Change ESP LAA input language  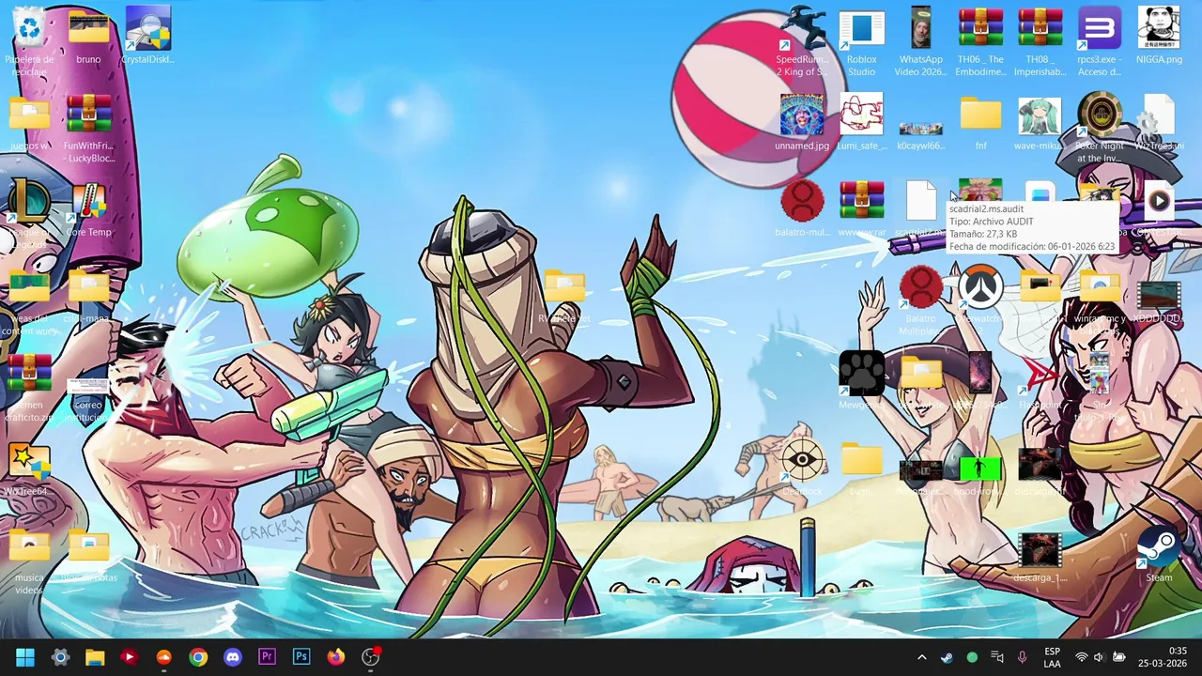click(x=1052, y=657)
